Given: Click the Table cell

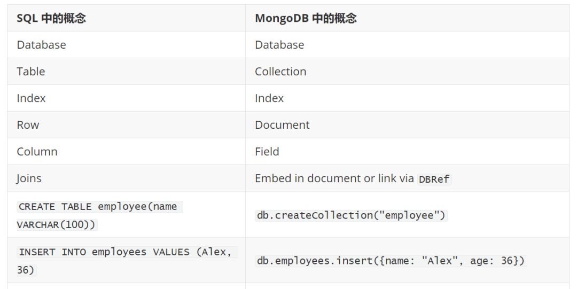Looking at the screenshot, I should click(x=31, y=72).
